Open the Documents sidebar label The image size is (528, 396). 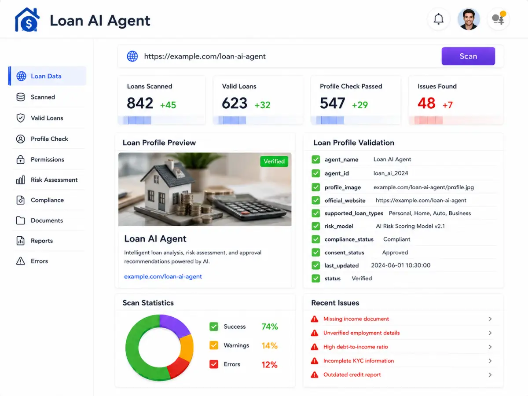click(x=47, y=220)
